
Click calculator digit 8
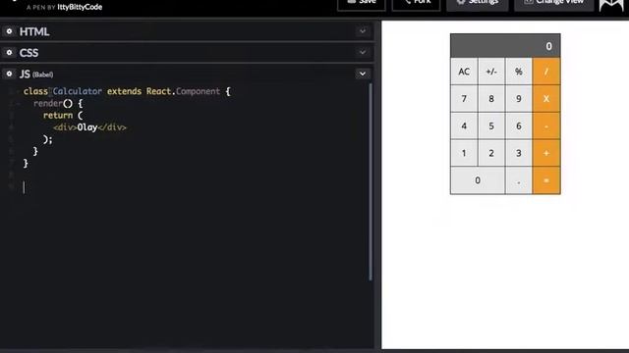(491, 99)
